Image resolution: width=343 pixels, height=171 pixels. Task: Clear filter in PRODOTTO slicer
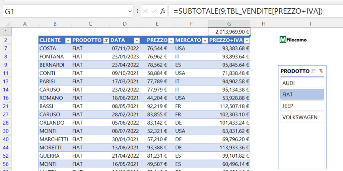pyautogui.click(x=321, y=71)
